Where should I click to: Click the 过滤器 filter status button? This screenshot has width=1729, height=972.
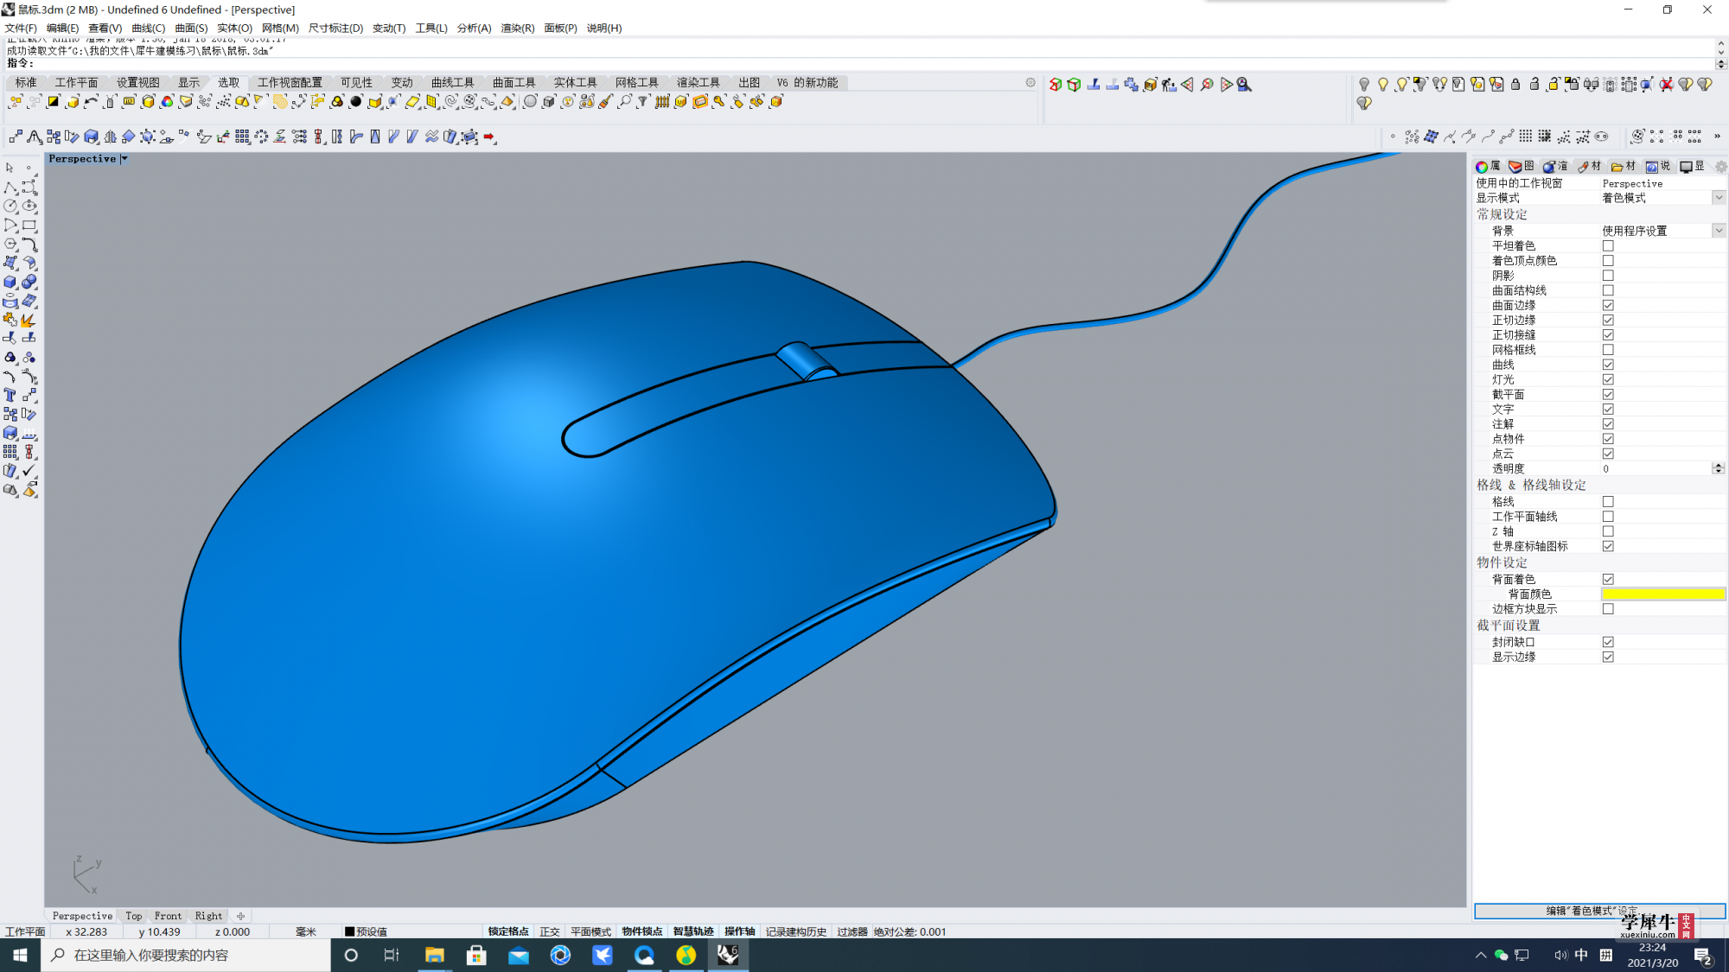click(852, 931)
